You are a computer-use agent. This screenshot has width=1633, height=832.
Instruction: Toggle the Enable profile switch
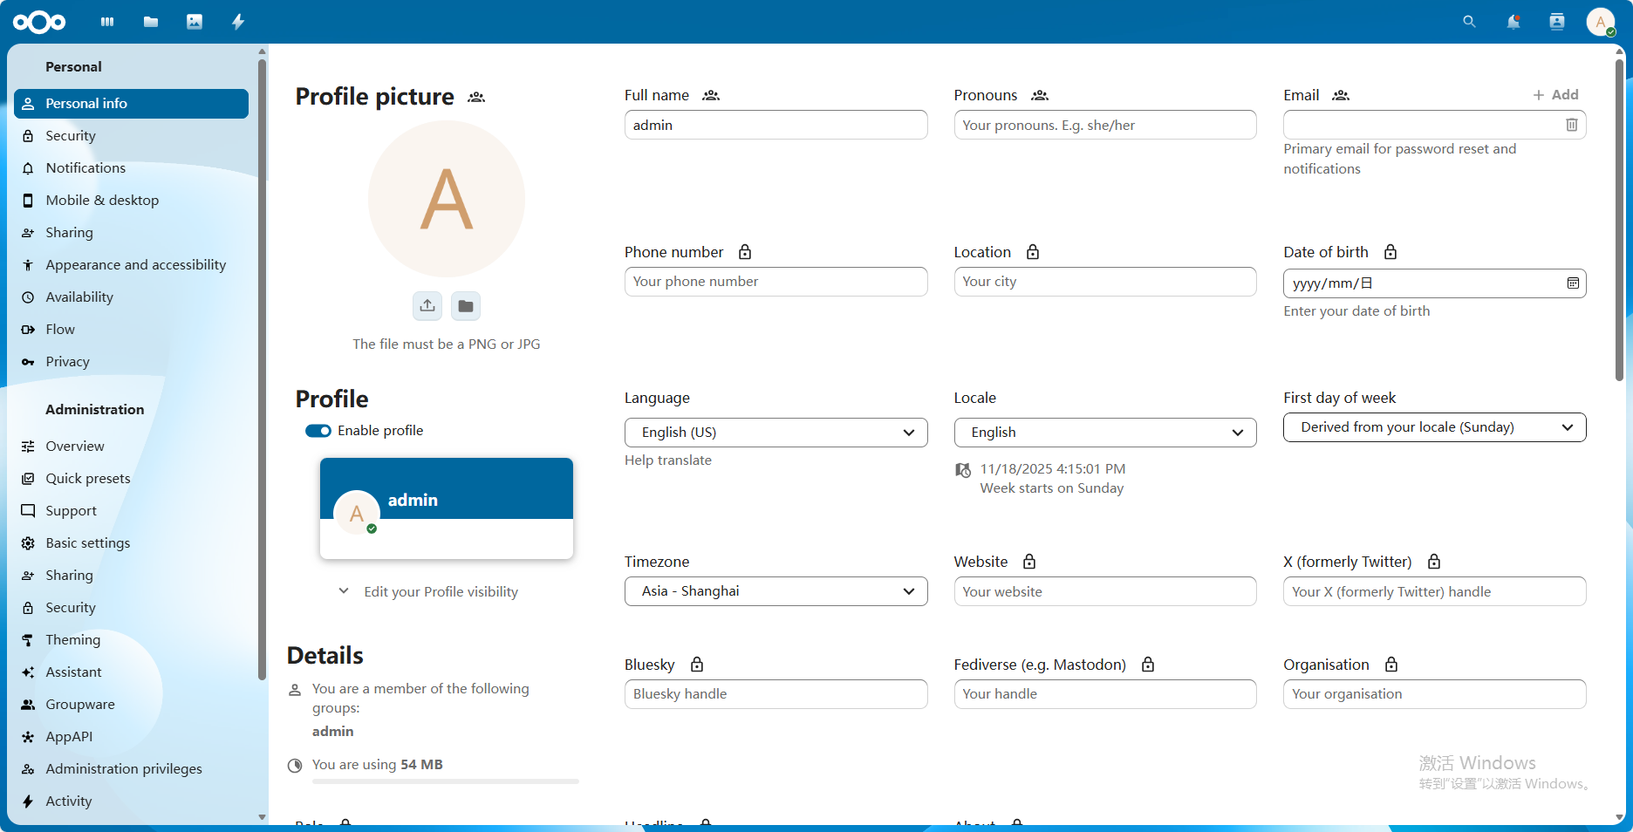[318, 431]
